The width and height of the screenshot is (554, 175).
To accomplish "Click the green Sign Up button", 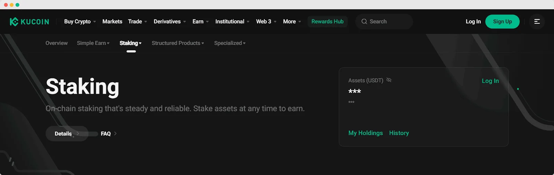I will point(502,21).
